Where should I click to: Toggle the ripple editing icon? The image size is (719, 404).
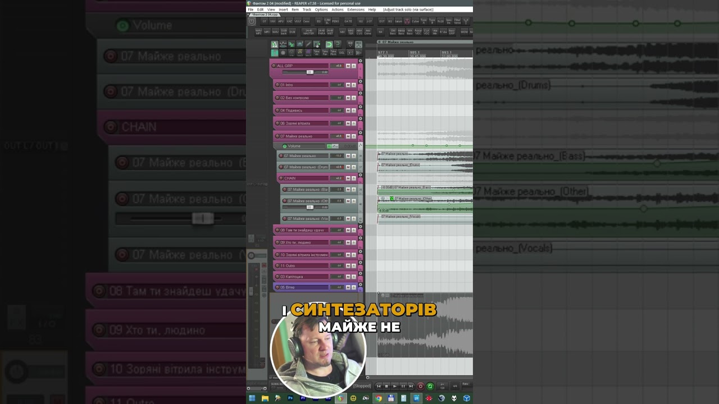point(299,44)
